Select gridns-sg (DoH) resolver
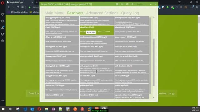 coord(132,88)
